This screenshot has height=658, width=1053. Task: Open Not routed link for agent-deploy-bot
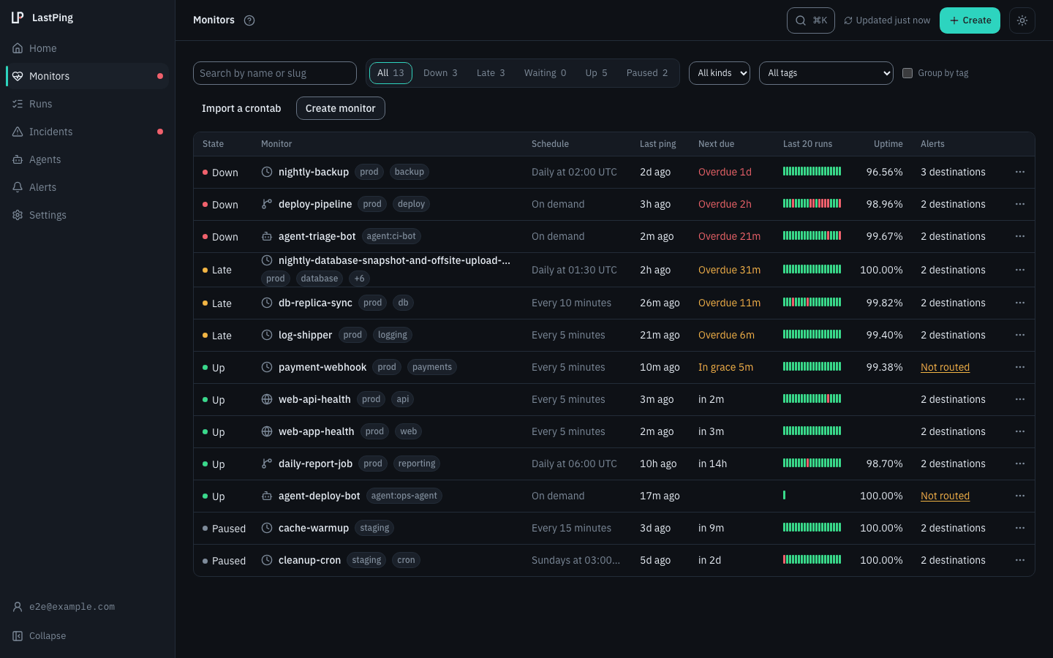click(x=945, y=496)
